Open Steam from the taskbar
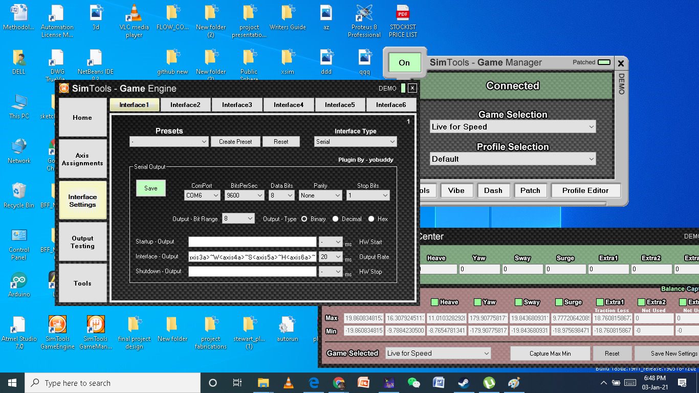The height and width of the screenshot is (393, 699). 464,383
